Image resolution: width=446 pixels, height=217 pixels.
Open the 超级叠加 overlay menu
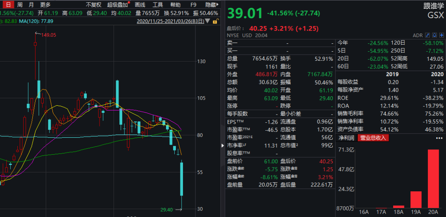click(x=117, y=5)
